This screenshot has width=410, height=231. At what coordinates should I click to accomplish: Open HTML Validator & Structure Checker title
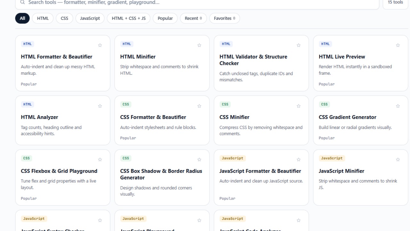[x=253, y=60]
